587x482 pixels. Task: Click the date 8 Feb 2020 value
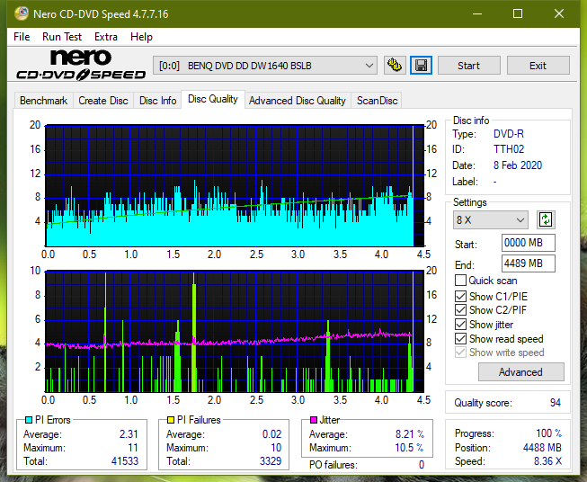(518, 165)
